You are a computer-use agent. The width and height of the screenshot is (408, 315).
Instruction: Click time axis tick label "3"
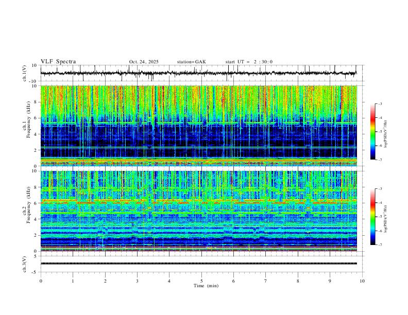[x=137, y=281]
